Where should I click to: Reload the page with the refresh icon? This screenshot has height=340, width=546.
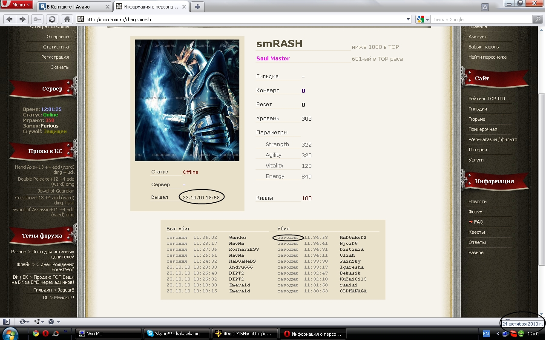pyautogui.click(x=52, y=19)
